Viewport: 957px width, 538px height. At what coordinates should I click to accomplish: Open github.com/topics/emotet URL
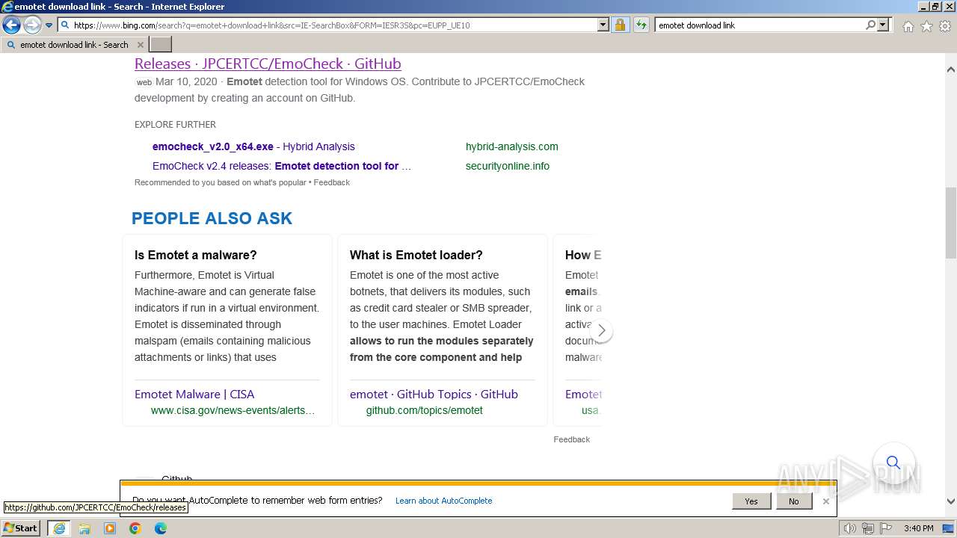tap(425, 410)
